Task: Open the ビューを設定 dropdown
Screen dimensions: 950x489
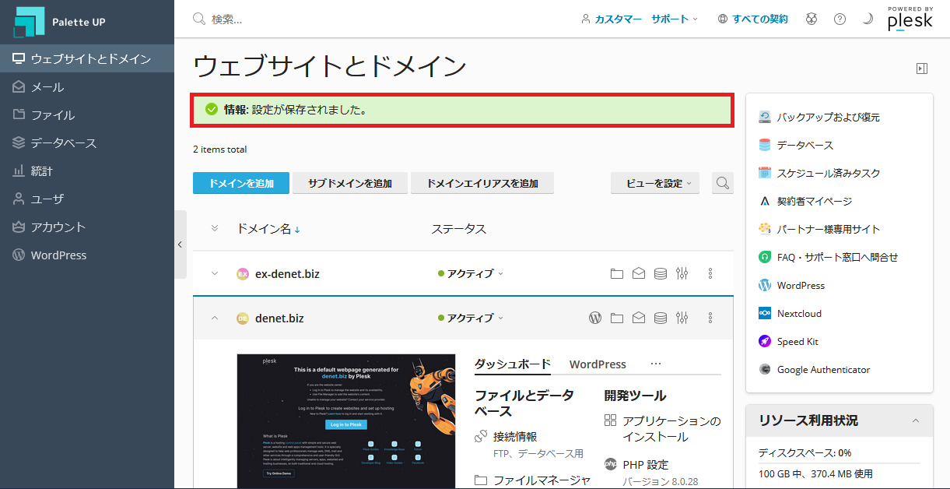Action: (x=655, y=183)
